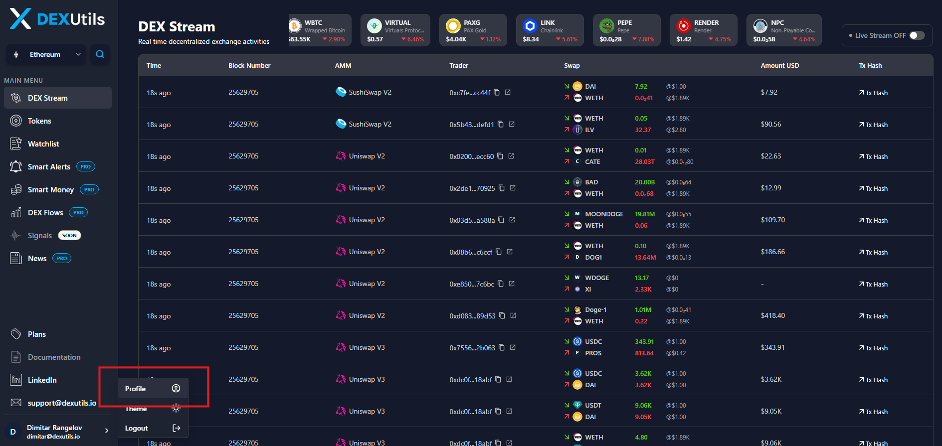This screenshot has width=942, height=446.
Task: Open external link for 0xe850...7c6bc
Action: pos(512,284)
